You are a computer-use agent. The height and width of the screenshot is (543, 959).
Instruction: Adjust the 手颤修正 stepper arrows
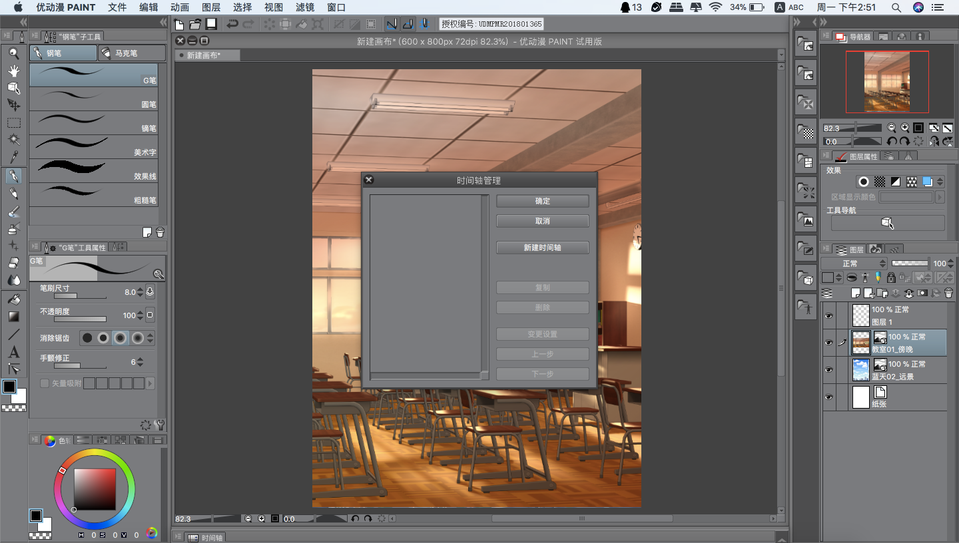141,362
